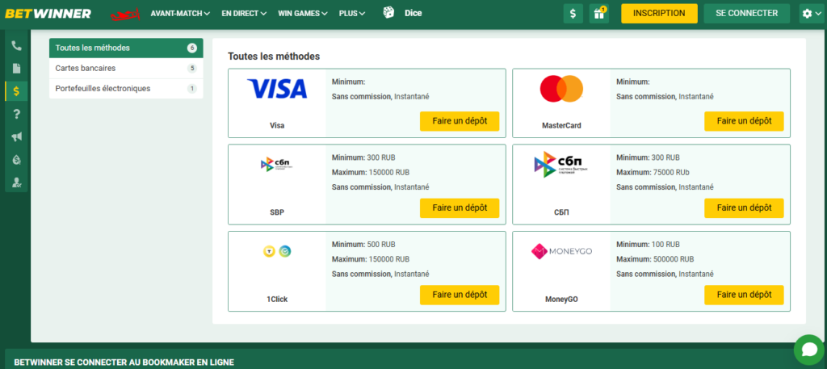This screenshot has width=827, height=369.
Task: Click the Maximum: 500000 RUB text
Action: click(x=655, y=259)
